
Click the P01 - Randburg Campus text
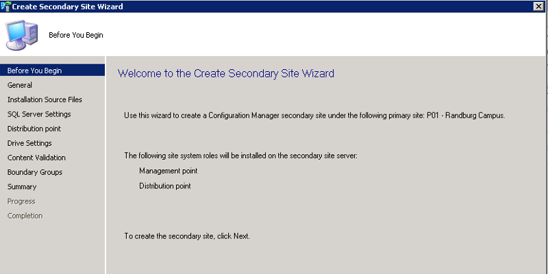pos(466,116)
